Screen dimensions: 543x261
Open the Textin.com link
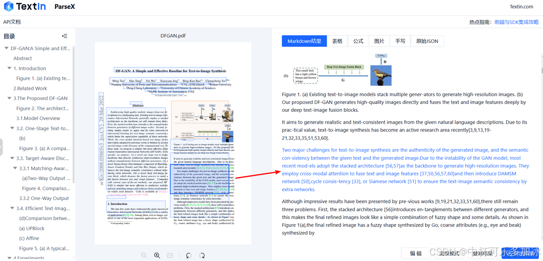pos(521,6)
